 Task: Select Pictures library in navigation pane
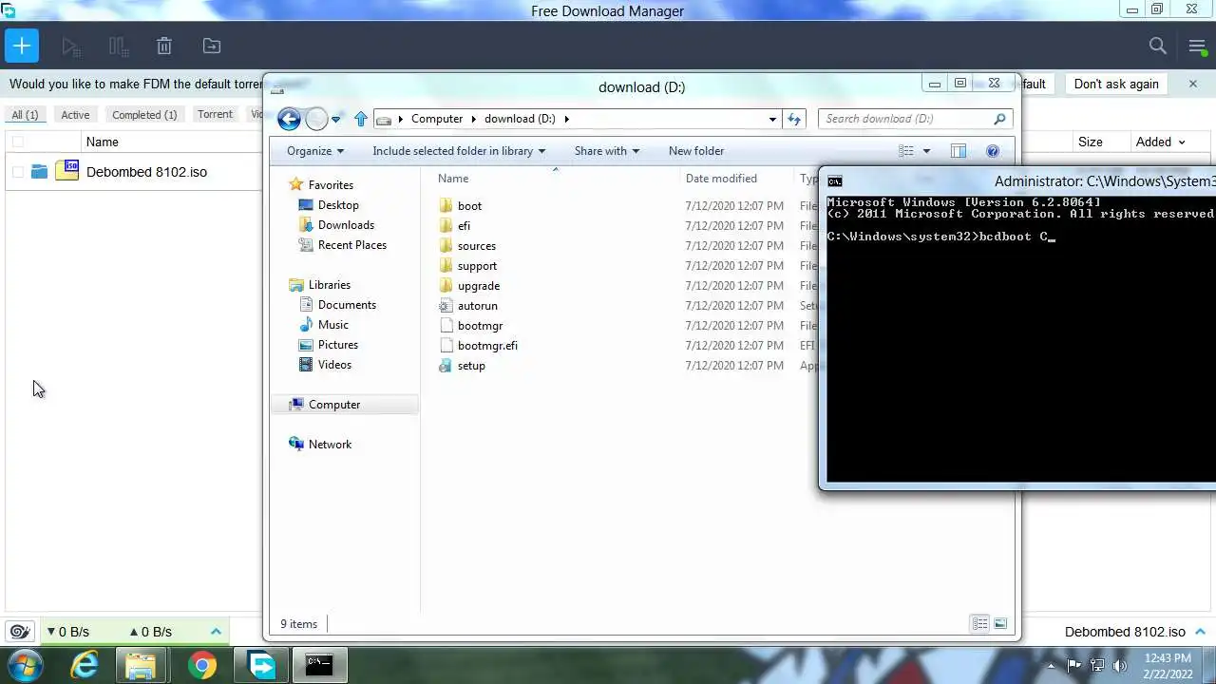338,345
